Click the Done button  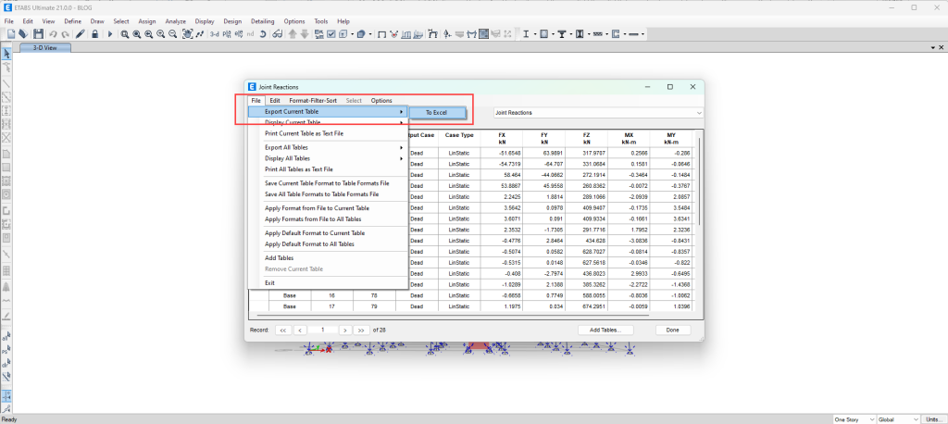[x=673, y=330]
